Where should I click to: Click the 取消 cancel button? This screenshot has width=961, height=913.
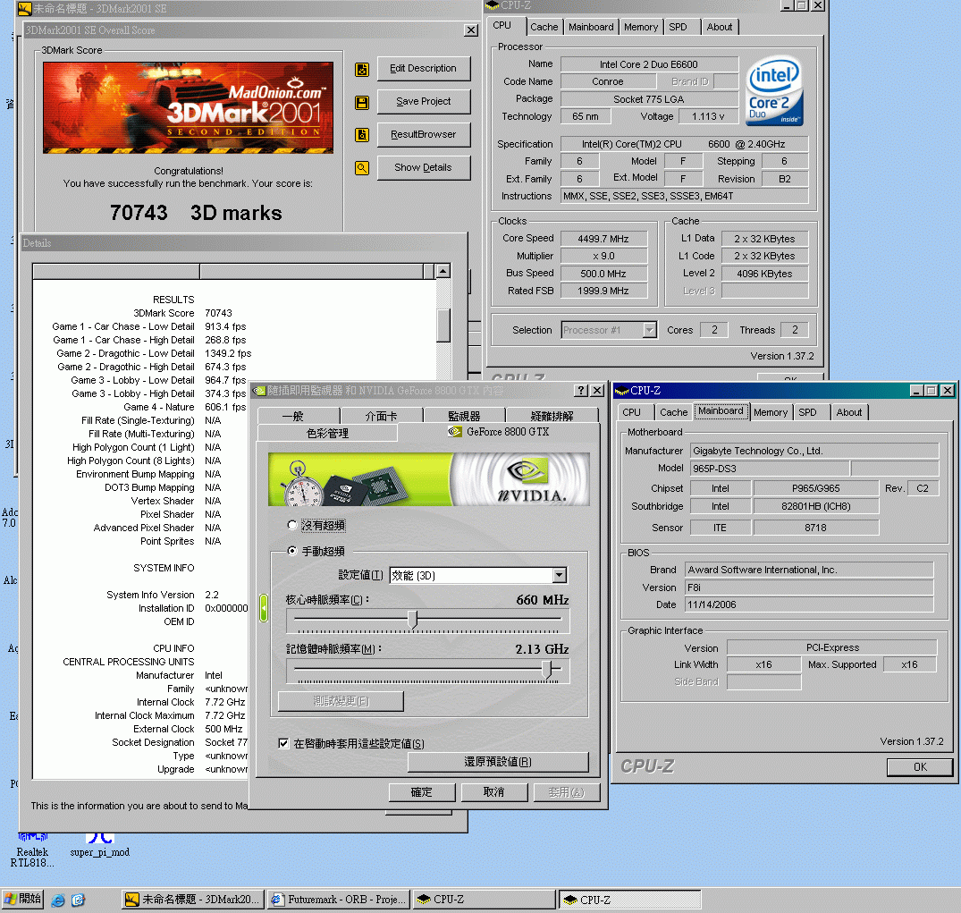point(493,792)
